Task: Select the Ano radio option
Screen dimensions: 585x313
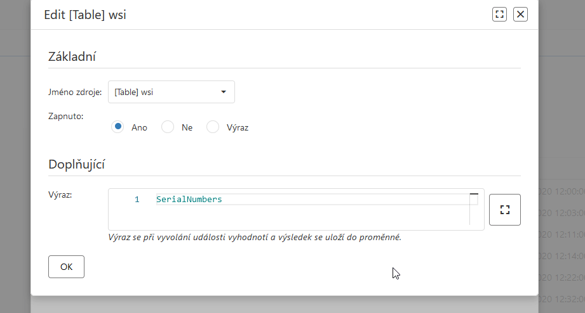Action: pos(118,127)
